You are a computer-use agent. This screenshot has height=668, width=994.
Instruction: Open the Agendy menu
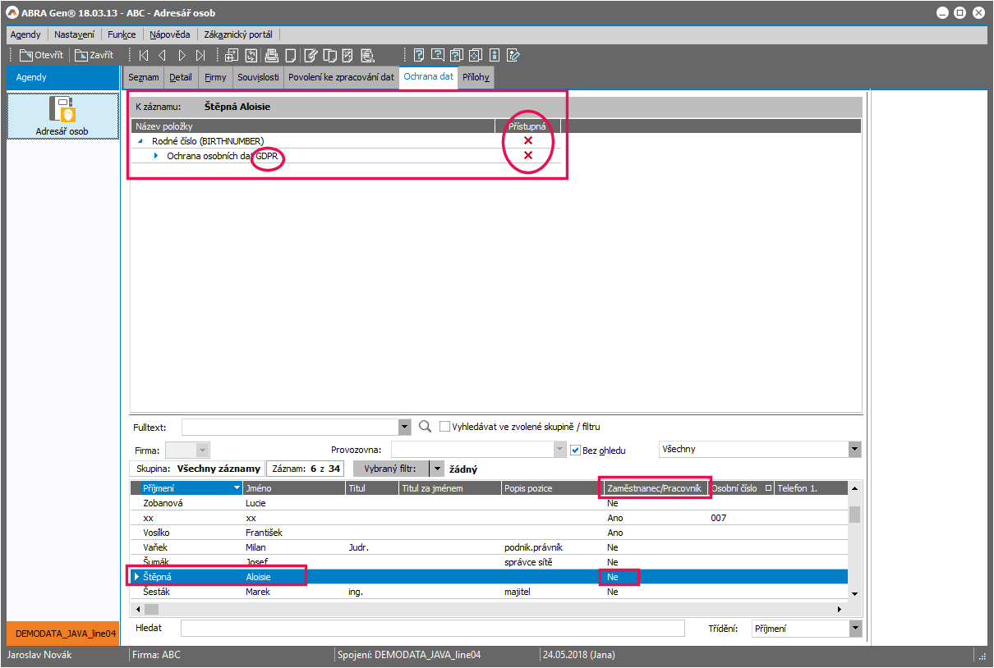(25, 34)
